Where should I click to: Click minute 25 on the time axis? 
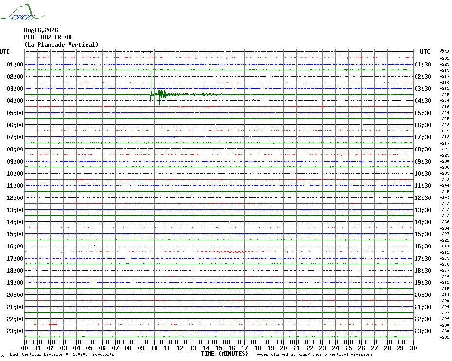348,348
